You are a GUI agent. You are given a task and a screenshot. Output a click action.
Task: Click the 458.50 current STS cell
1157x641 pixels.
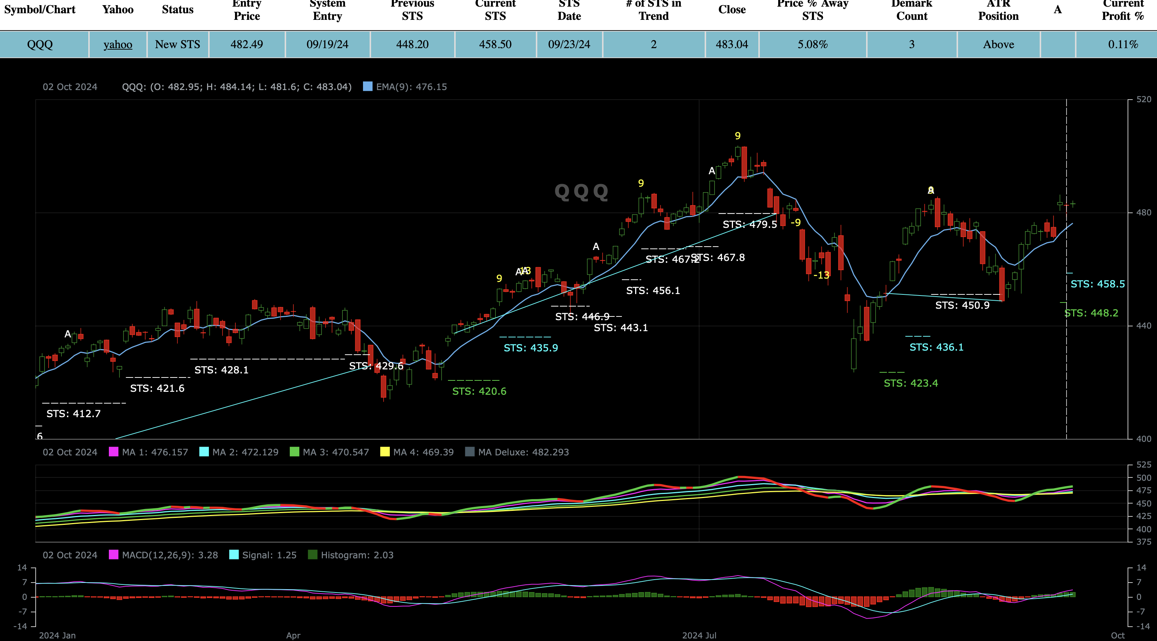495,44
